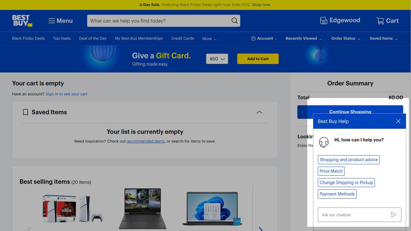Image resolution: width=411 pixels, height=231 pixels.
Task: Select the Price Match chat option
Action: point(331,171)
